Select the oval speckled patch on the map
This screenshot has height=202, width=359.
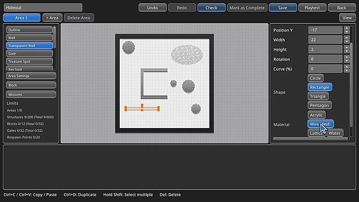point(187,55)
